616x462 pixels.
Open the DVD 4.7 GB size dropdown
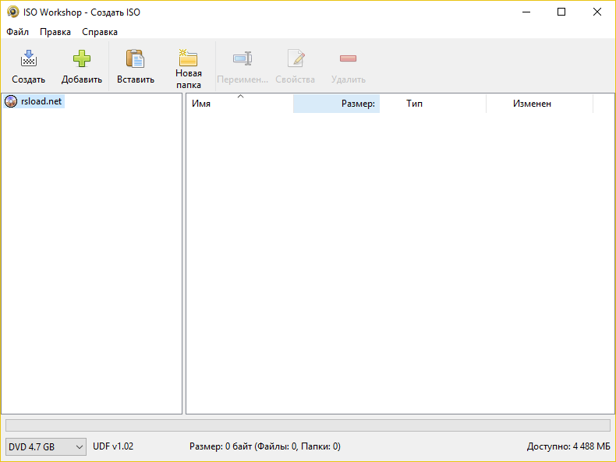(x=46, y=446)
